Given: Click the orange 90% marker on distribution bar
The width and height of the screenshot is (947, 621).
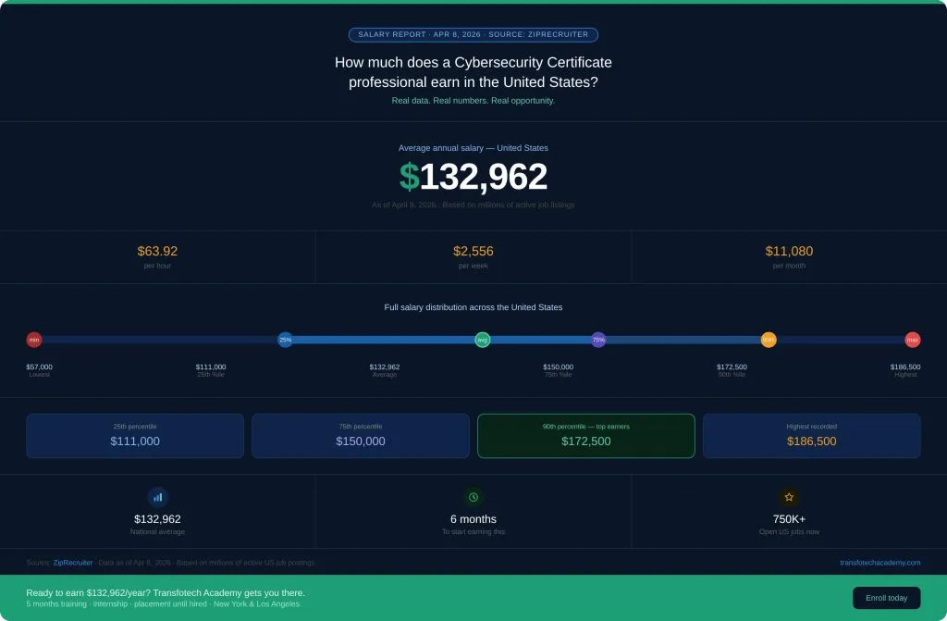Looking at the screenshot, I should 769,340.
